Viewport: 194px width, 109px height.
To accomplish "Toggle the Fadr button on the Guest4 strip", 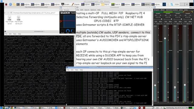I will [x=186, y=21].
